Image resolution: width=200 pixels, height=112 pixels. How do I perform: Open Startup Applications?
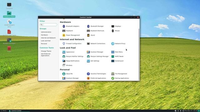[120, 78]
